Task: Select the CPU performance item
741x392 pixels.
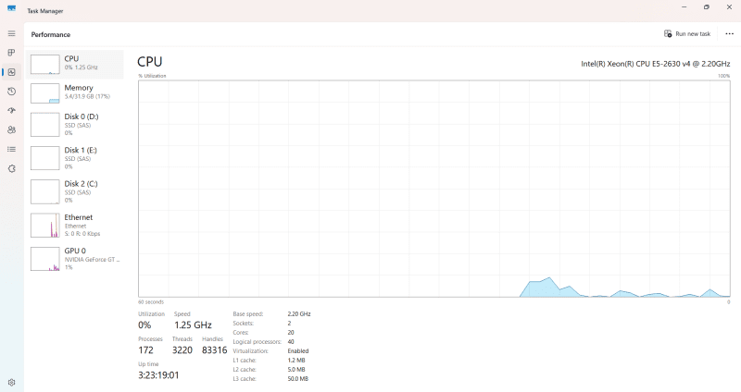Action: [76, 64]
